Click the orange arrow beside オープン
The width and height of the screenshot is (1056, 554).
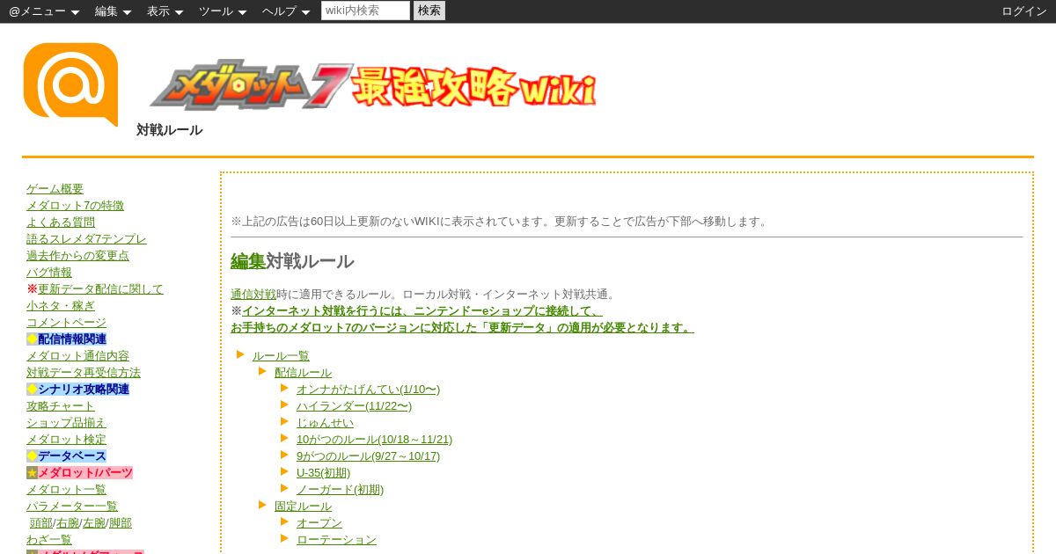pos(284,521)
